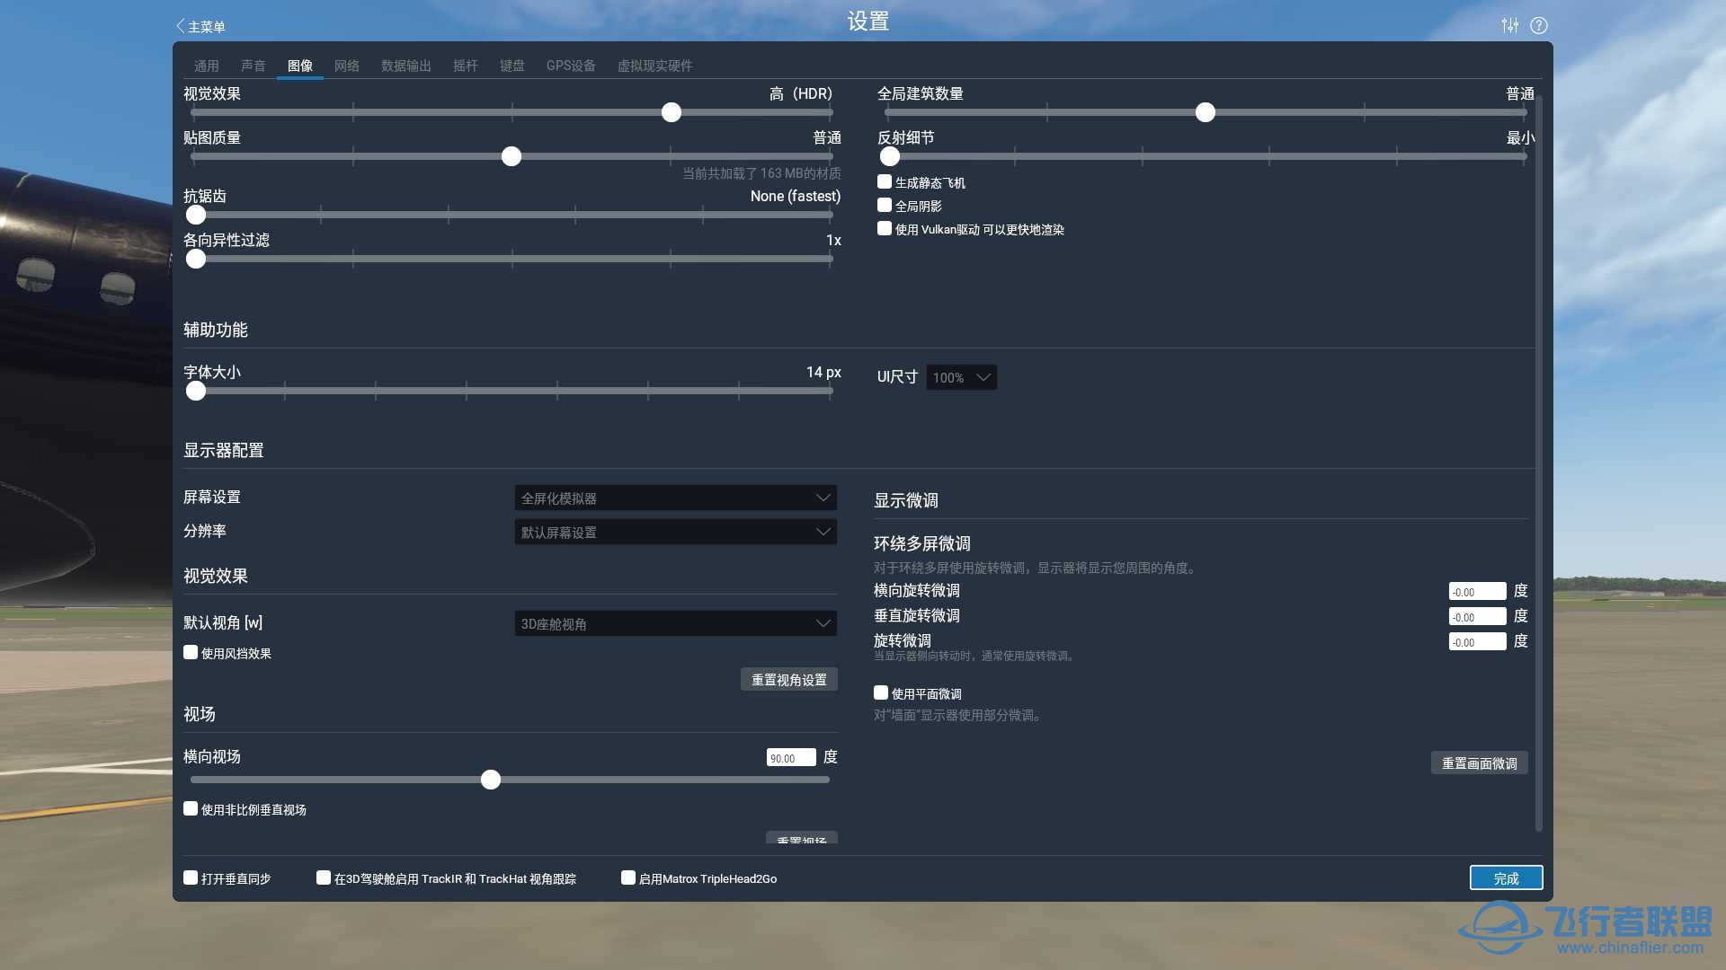Screen dimensions: 1726x970
Task: Click the 重置画面微调 button
Action: (x=1480, y=763)
